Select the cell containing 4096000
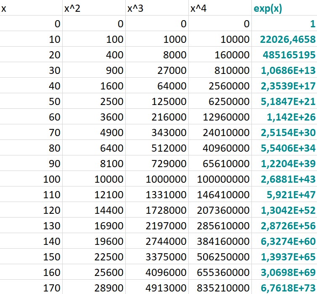The width and height of the screenshot is (317, 294). click(x=157, y=272)
